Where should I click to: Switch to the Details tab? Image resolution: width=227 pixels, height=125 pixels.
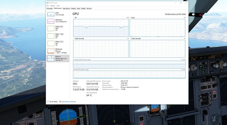click(x=83, y=9)
